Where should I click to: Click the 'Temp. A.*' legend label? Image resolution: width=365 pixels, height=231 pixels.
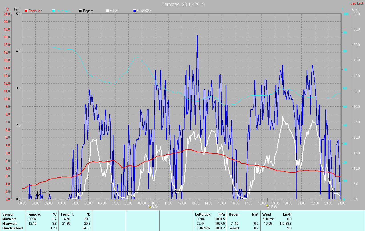(36, 11)
